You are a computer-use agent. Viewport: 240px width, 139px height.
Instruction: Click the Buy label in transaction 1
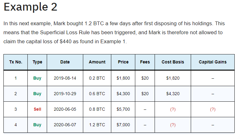[x=37, y=78]
